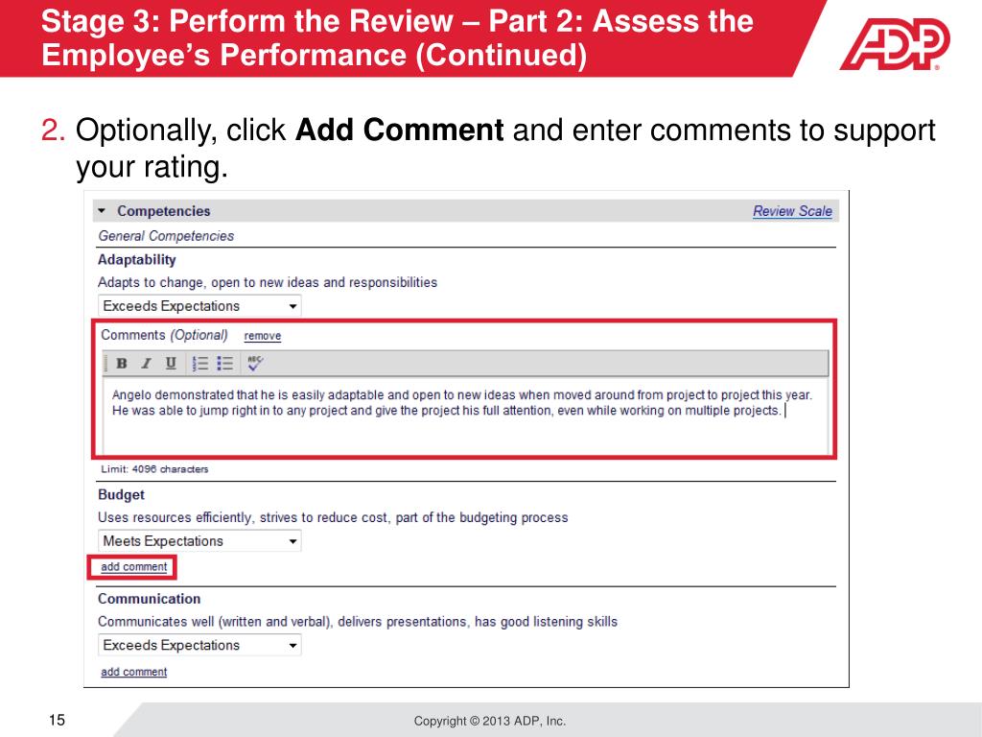Toggle Bold formatting in comment editor
Image resolution: width=982 pixels, height=737 pixels.
[x=122, y=364]
